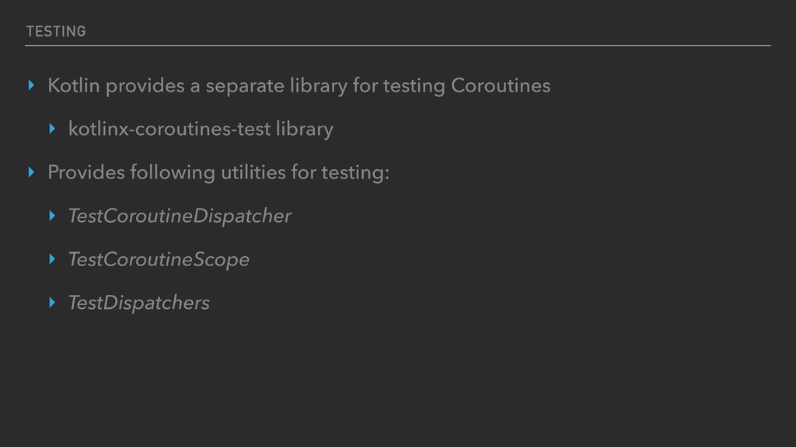796x447 pixels.
Task: Click the word "Provides" starting the third bullet
Action: [x=86, y=172]
